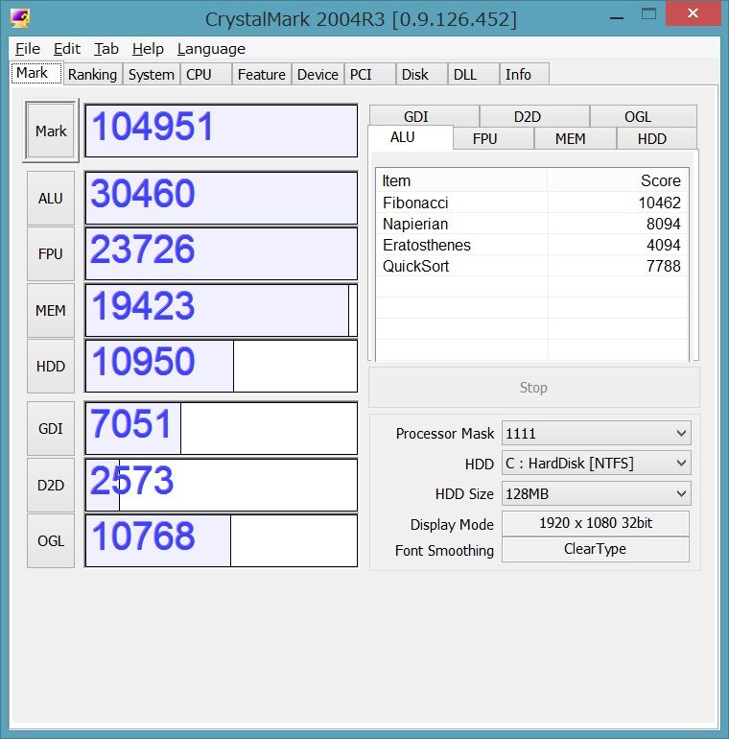Image resolution: width=729 pixels, height=739 pixels.
Task: Run the FPU benchmark button
Action: coord(51,254)
